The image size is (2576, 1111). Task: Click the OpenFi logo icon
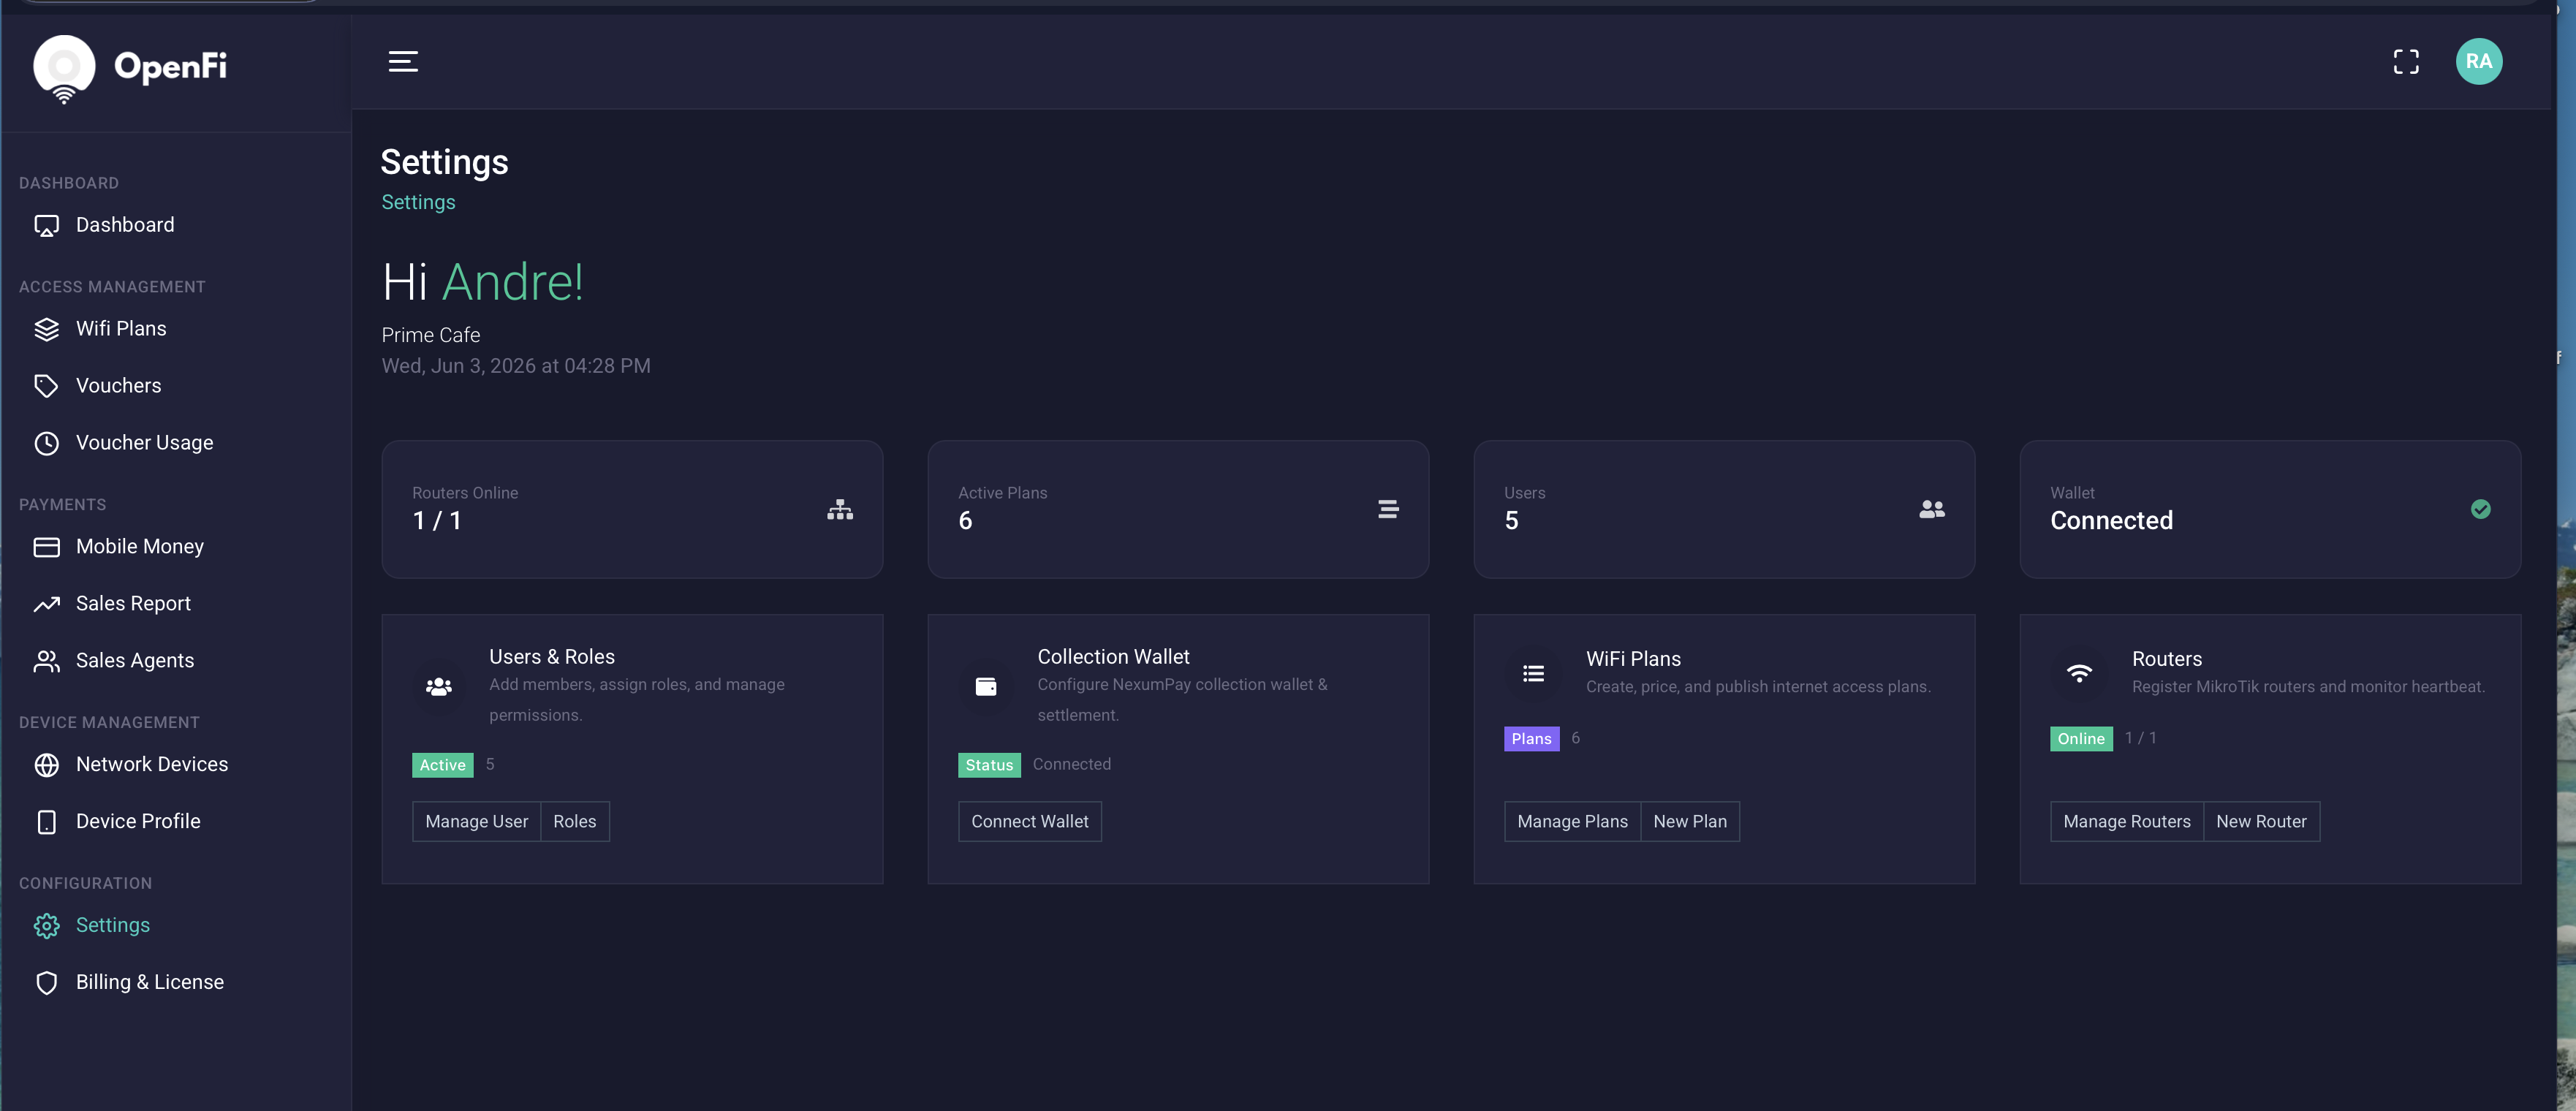point(64,68)
